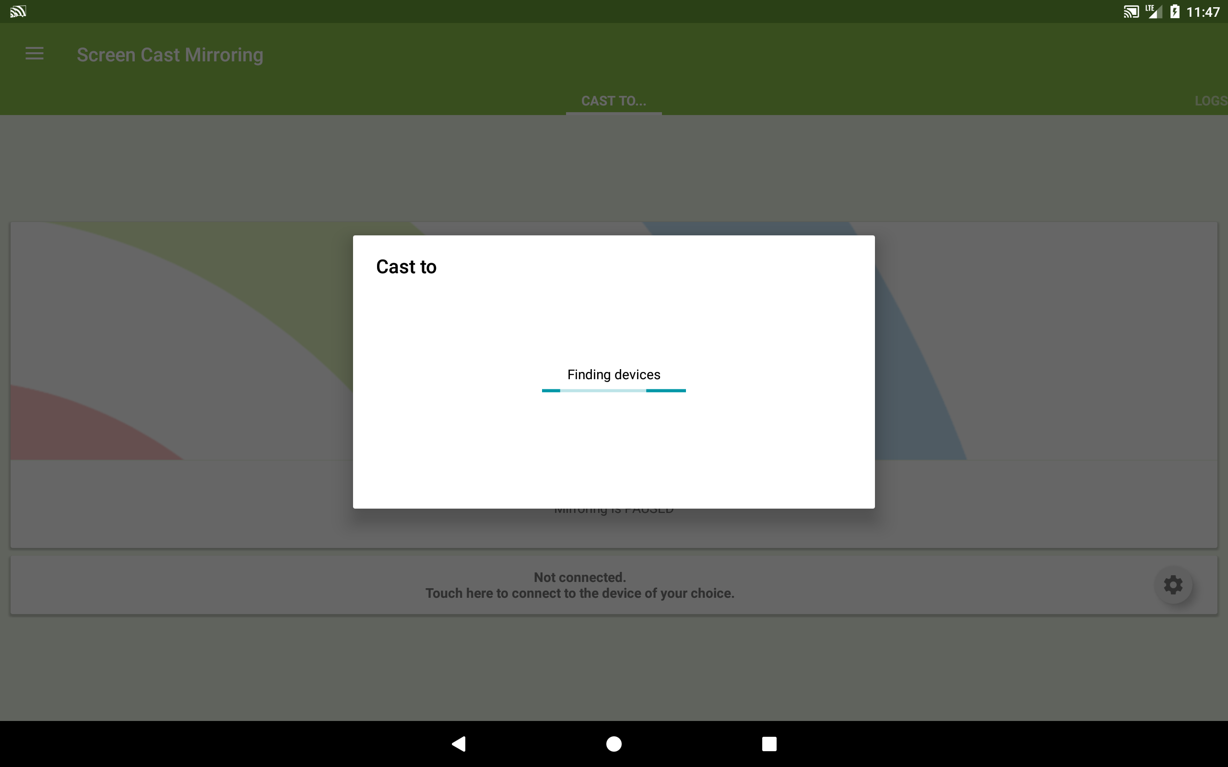The height and width of the screenshot is (767, 1228).
Task: Tap the 11:47 clock in status bar
Action: pyautogui.click(x=1203, y=12)
